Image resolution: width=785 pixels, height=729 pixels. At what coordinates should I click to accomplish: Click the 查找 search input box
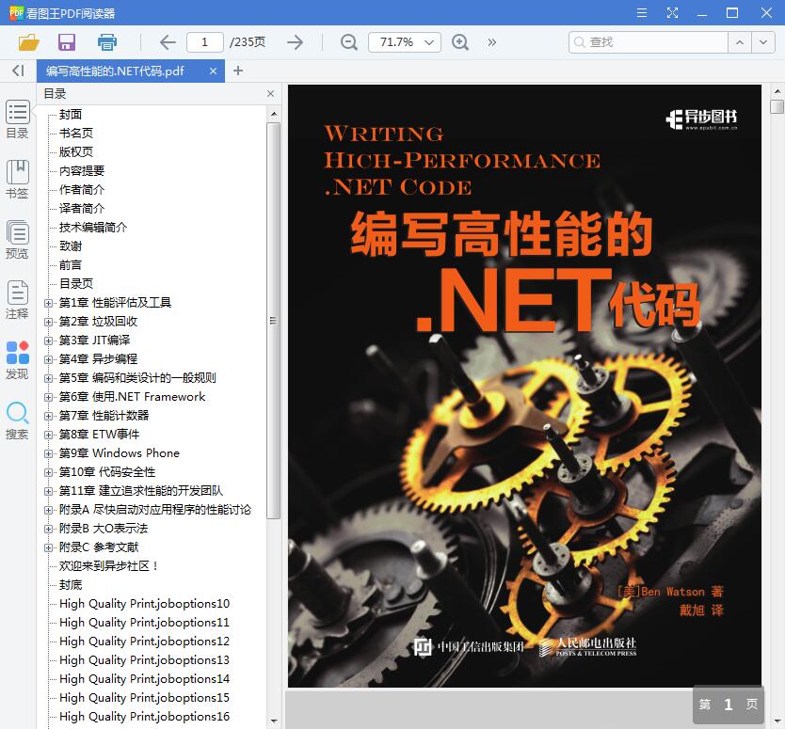(649, 42)
